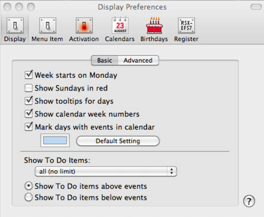Select Show To Do items above events
This screenshot has width=264, height=217.
point(28,186)
